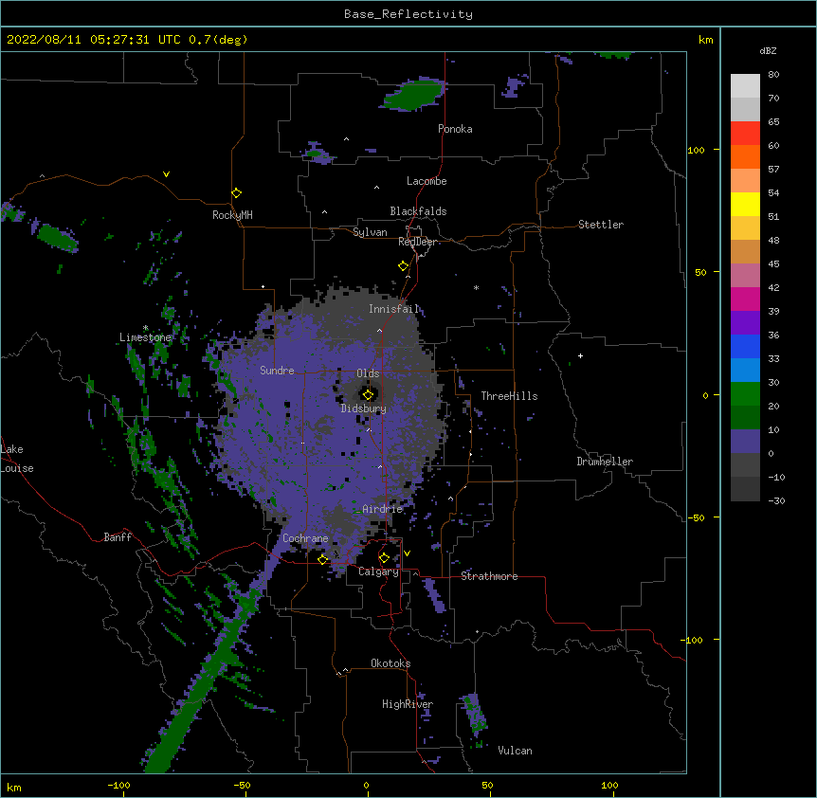The image size is (817, 798).
Task: Click the 45 value in dBZ legend
Action: pyautogui.click(x=773, y=263)
